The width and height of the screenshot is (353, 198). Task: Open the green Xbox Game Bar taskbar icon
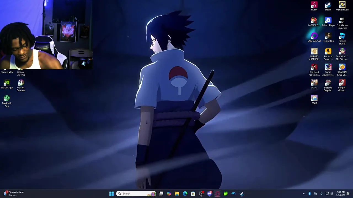pos(226,194)
